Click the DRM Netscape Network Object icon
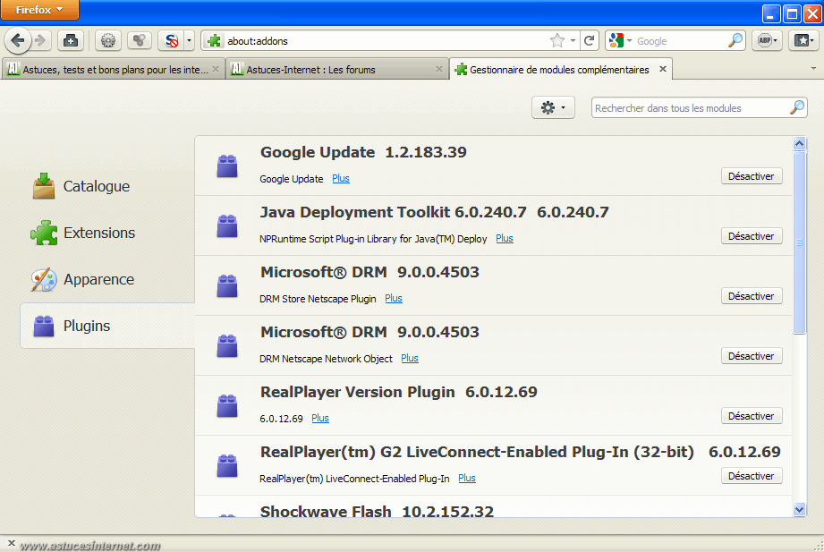824x552 pixels. [227, 345]
